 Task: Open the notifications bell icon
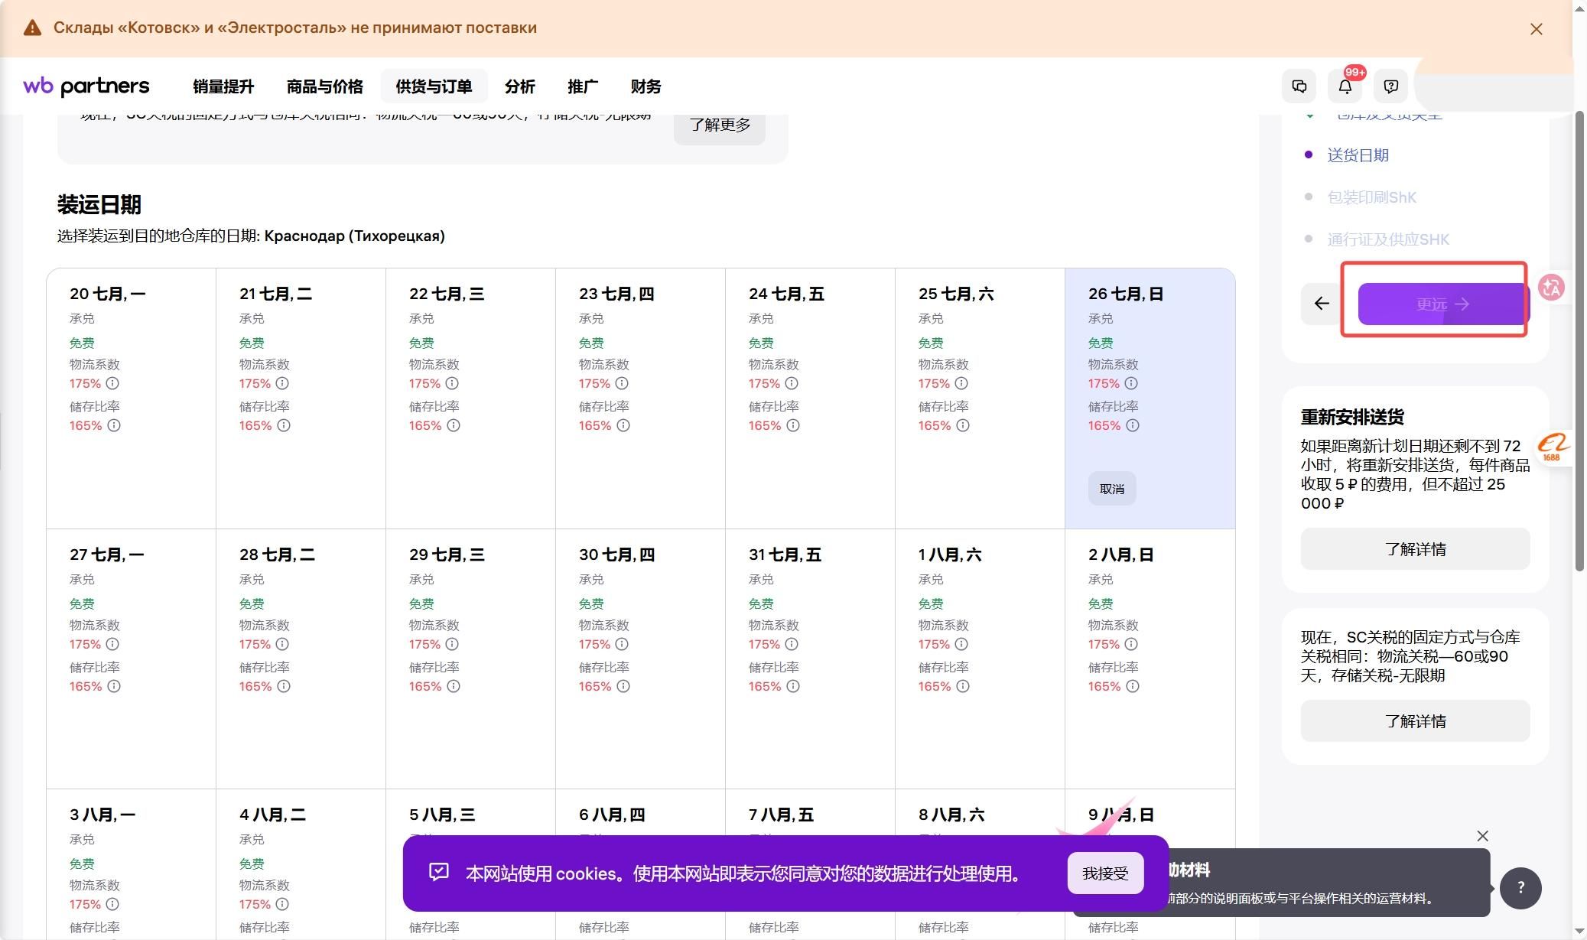1345,86
